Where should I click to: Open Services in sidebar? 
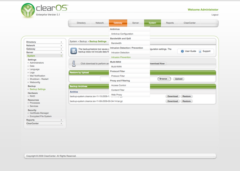(34, 106)
